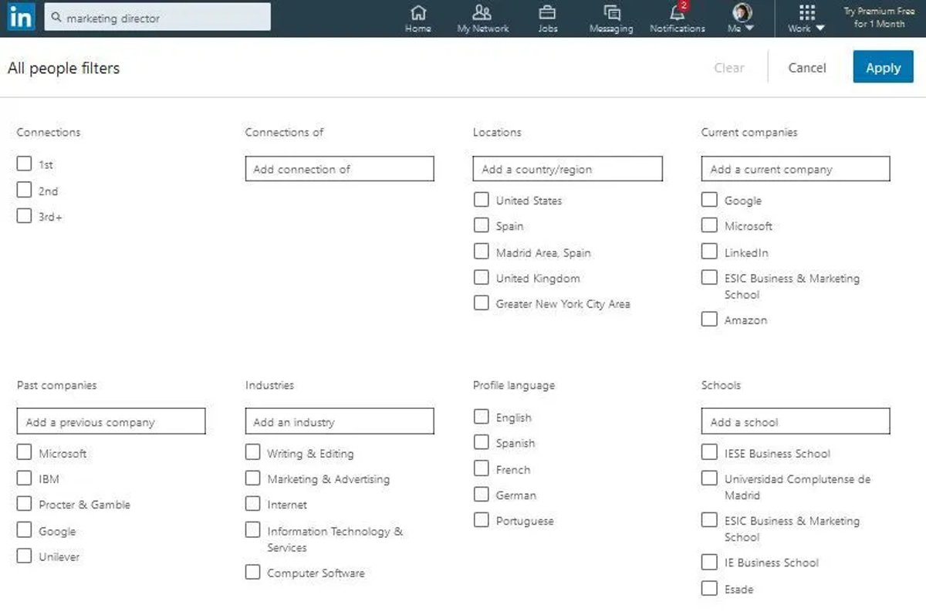Check IBM under Past companies
926x615 pixels.
coord(24,478)
